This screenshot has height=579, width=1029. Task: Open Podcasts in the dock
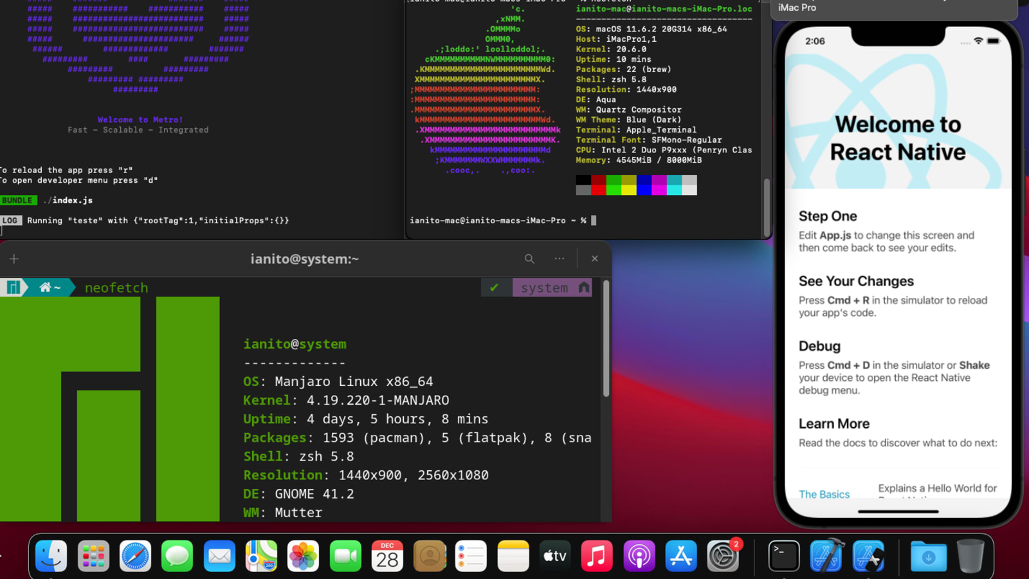click(x=639, y=555)
